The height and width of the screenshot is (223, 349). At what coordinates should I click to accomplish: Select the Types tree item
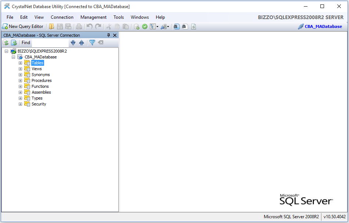[37, 98]
